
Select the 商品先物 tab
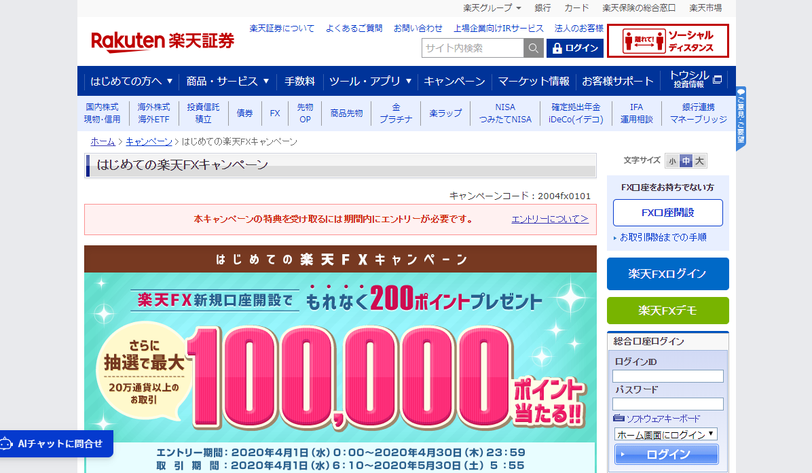click(346, 113)
